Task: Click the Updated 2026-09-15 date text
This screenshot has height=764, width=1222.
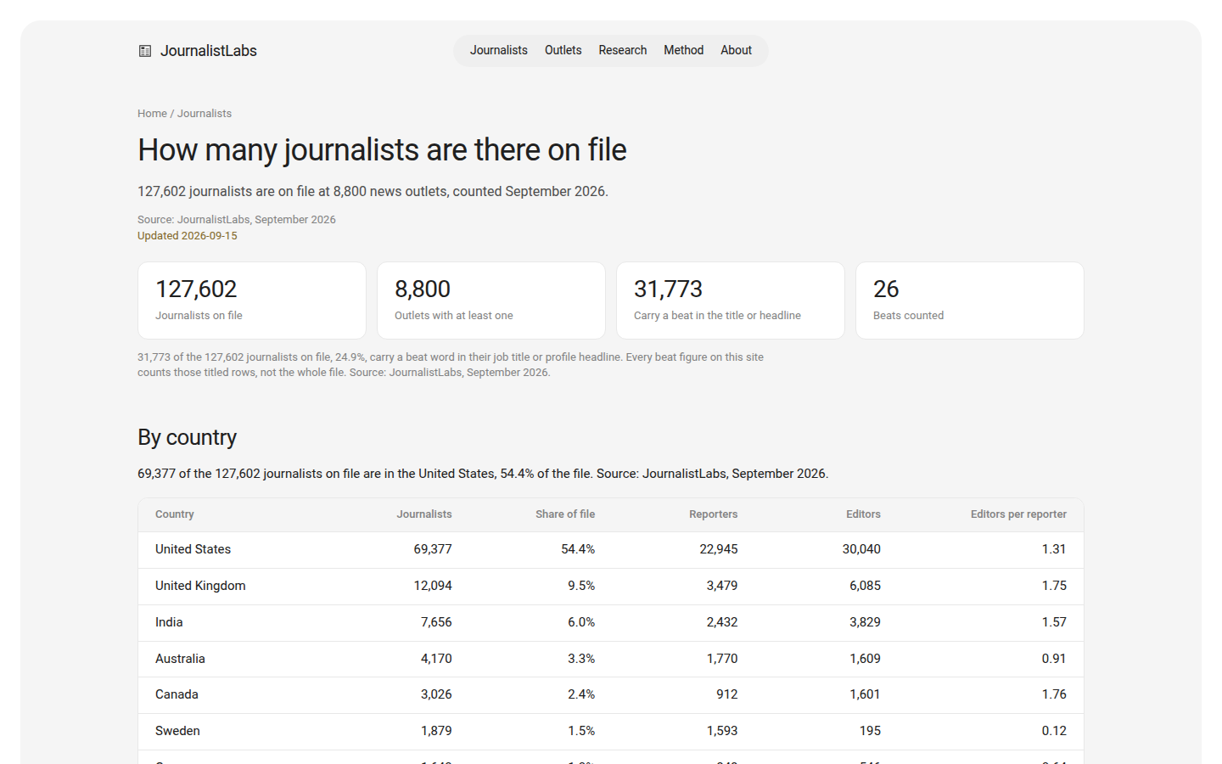Action: click(188, 236)
